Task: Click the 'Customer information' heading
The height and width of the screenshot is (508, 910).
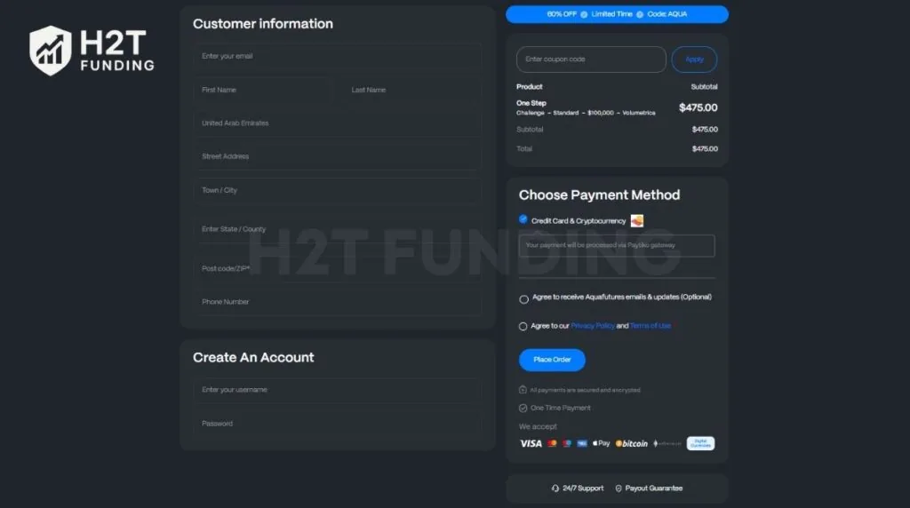Action: (263, 24)
